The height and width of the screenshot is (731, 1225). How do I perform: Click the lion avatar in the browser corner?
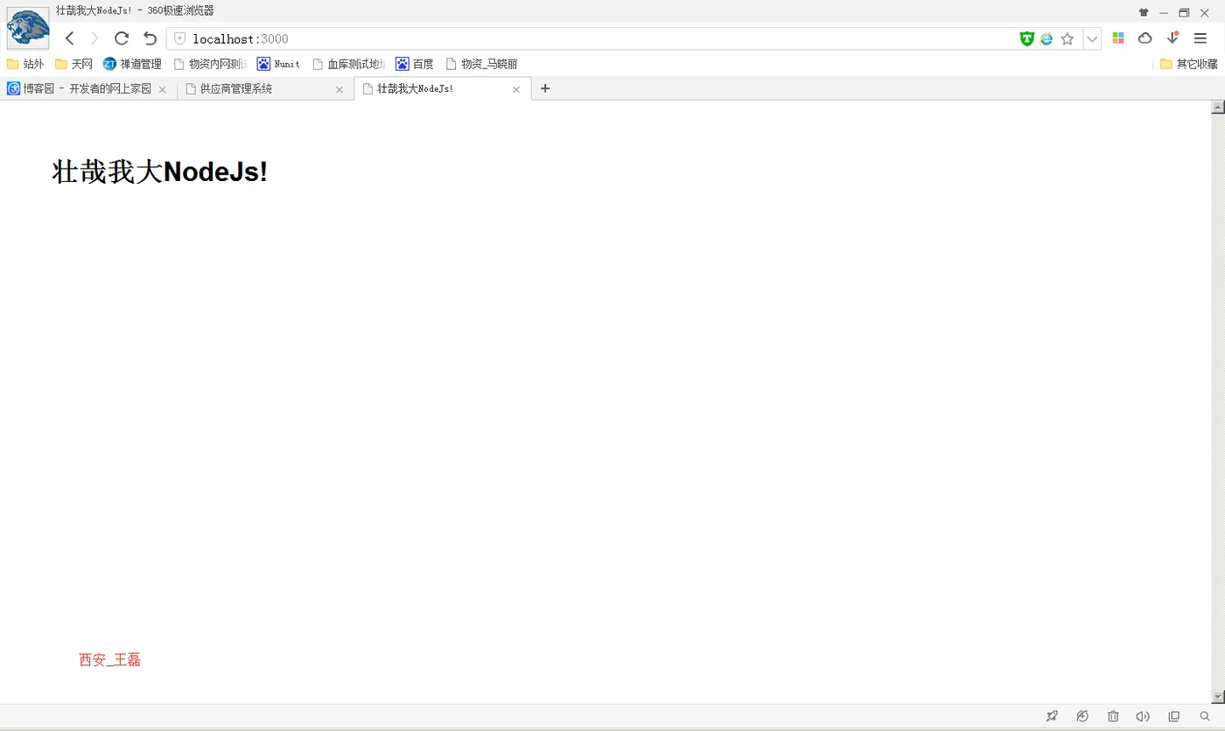click(28, 27)
